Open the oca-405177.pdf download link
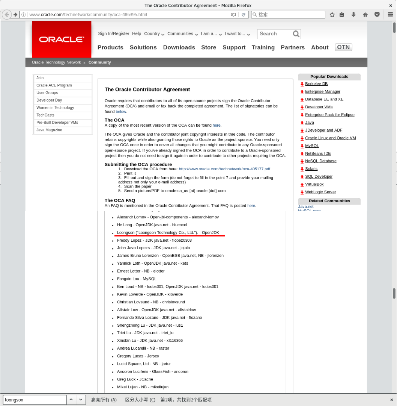 224,169
